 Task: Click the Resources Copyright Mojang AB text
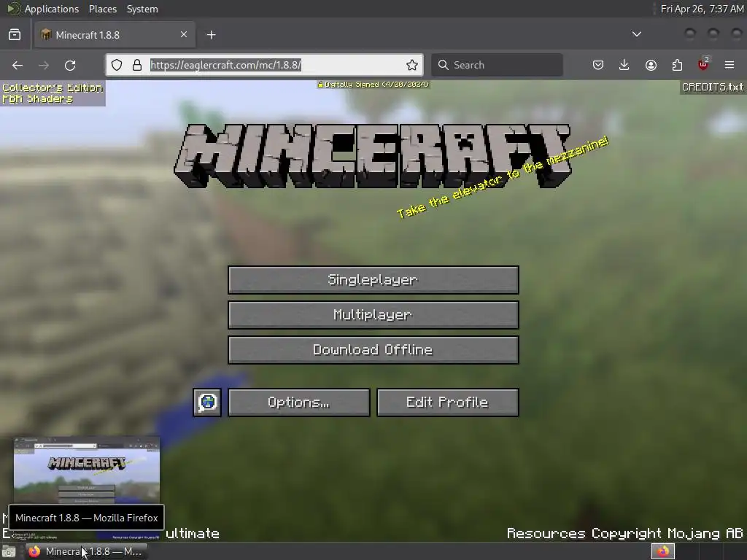point(624,533)
